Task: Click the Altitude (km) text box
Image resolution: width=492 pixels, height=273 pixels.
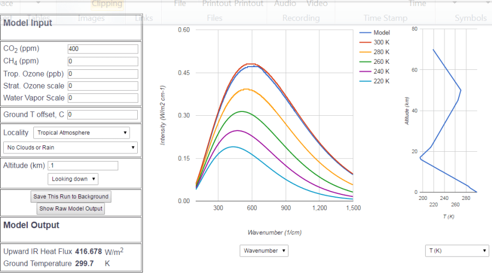Action: tap(83, 165)
